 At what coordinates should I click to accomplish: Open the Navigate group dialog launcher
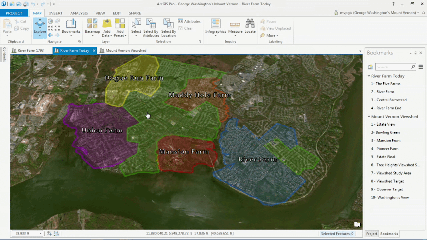pos(79,42)
